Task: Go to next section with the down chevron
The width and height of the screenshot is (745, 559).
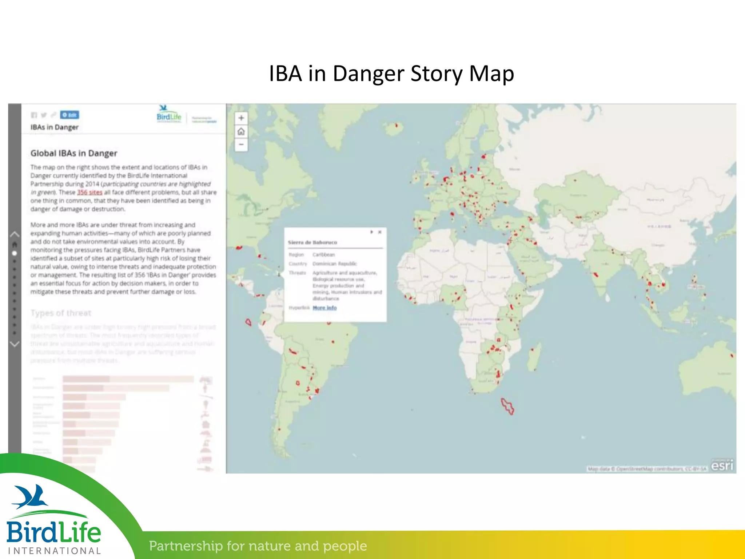Action: pos(15,344)
